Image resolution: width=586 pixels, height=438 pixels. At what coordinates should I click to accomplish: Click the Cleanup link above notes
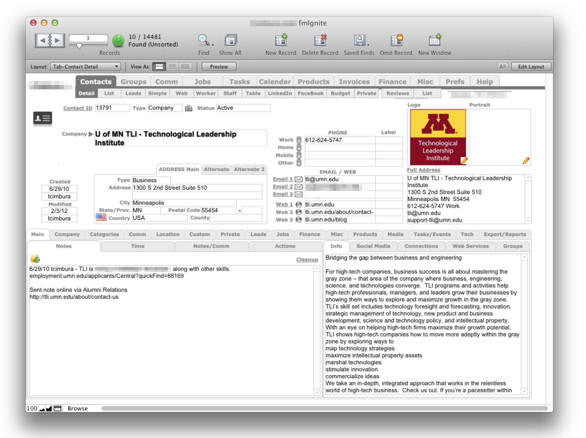pos(307,259)
